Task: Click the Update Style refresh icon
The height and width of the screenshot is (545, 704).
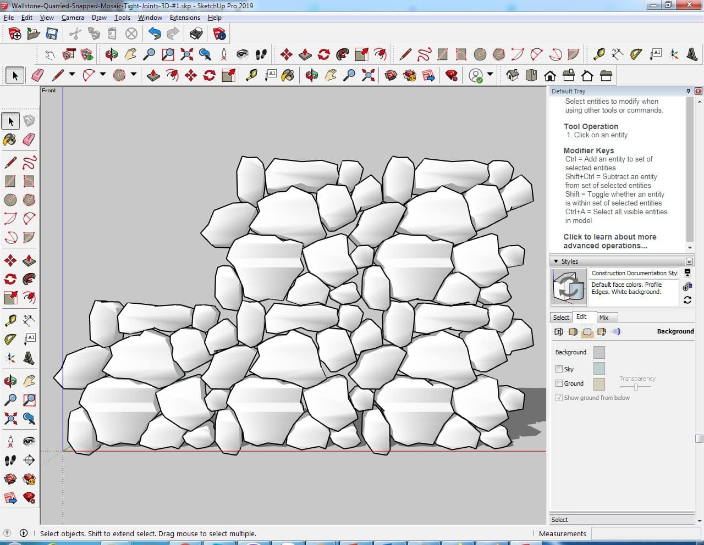Action: coord(687,300)
